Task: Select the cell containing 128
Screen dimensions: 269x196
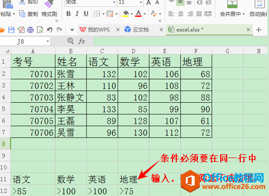Action: [x=133, y=121]
